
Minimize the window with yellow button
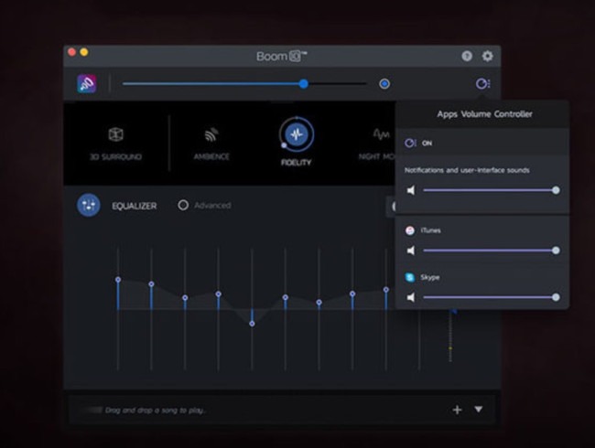click(84, 52)
